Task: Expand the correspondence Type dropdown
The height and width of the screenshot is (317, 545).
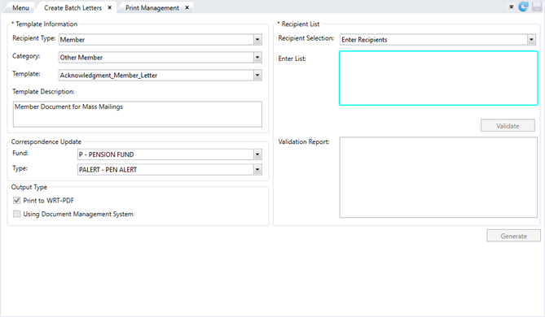Action: (x=257, y=170)
